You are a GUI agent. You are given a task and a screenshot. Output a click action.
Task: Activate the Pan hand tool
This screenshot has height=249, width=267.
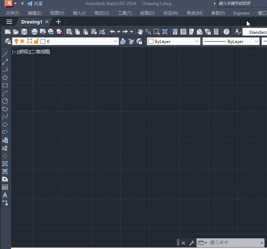pyautogui.click(x=140, y=32)
